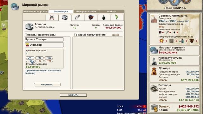The image size is (203, 114).
Task: Click the large toaster Товары icon
Action: pos(29,27)
